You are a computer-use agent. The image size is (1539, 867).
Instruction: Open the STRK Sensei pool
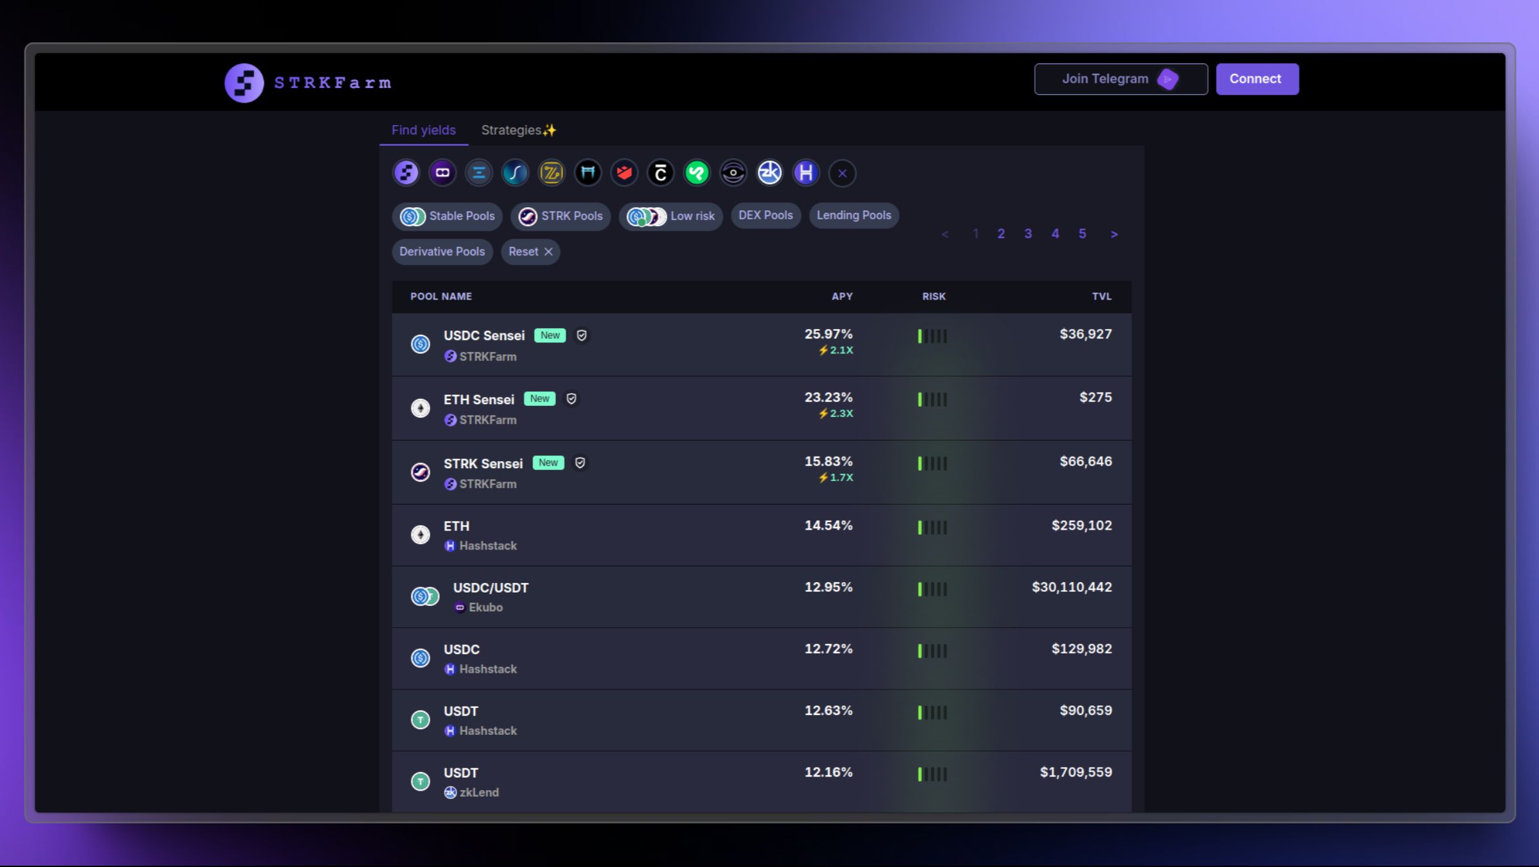coord(762,472)
